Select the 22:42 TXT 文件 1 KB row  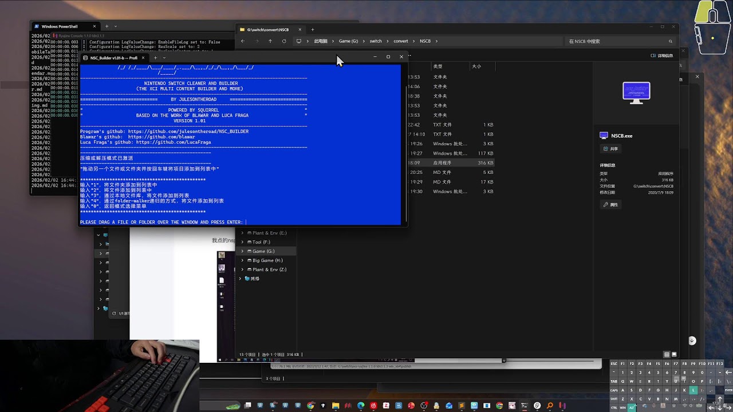[x=451, y=125]
